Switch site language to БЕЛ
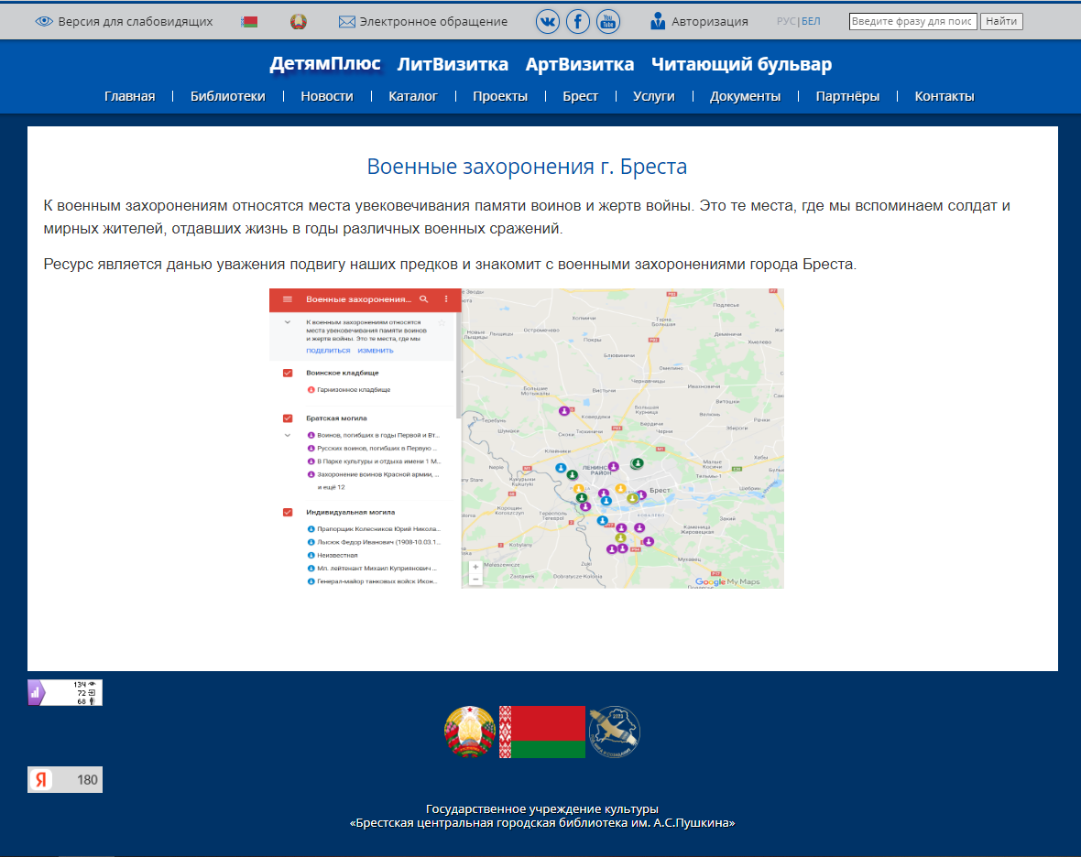The width and height of the screenshot is (1081, 857). click(811, 21)
